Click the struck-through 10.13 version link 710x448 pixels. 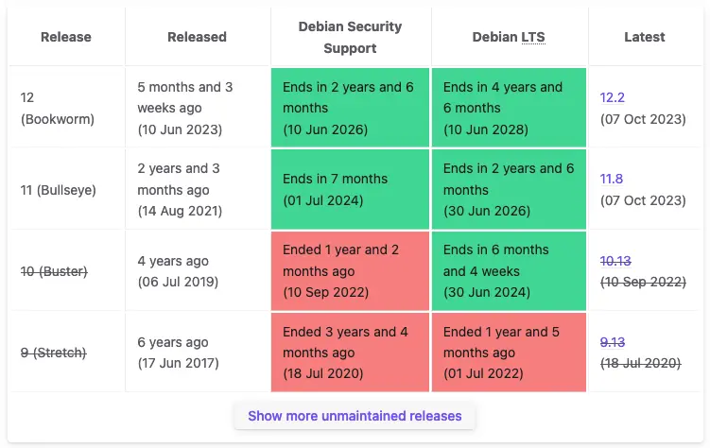(x=615, y=260)
